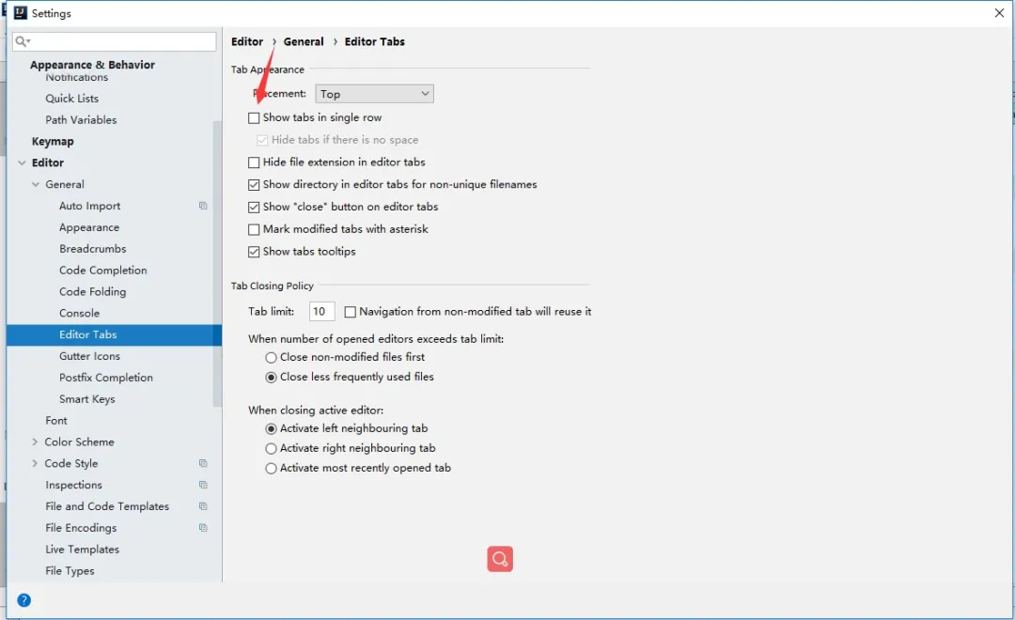Click project-level icon beside Auto Import
This screenshot has height=620, width=1015.
[203, 206]
